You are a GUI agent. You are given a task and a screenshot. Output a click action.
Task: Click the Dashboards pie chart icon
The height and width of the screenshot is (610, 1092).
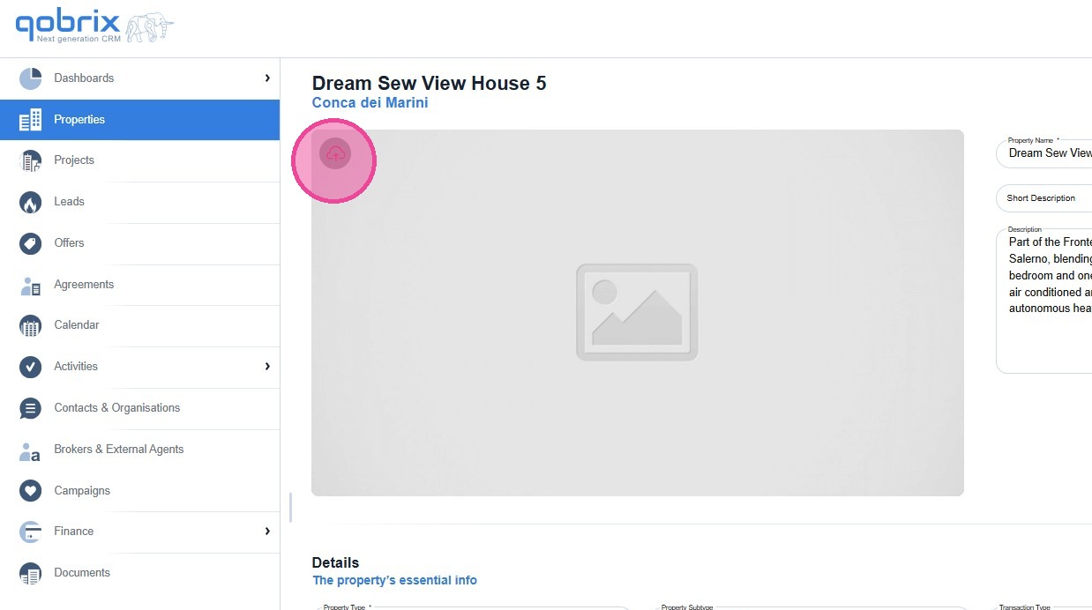[x=30, y=78]
